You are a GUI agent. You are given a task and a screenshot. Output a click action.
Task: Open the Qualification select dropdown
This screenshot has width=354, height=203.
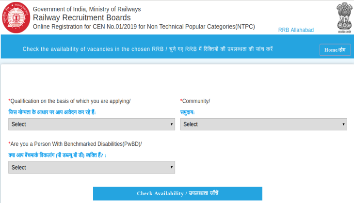[92, 125]
